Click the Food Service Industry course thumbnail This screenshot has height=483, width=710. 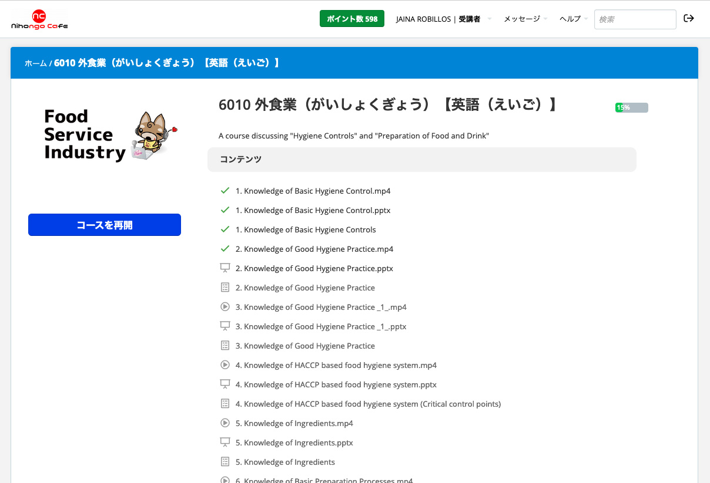(x=105, y=135)
